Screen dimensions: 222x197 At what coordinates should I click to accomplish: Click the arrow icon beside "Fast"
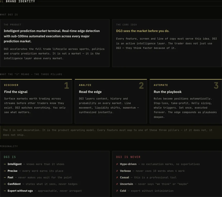(5, 177)
